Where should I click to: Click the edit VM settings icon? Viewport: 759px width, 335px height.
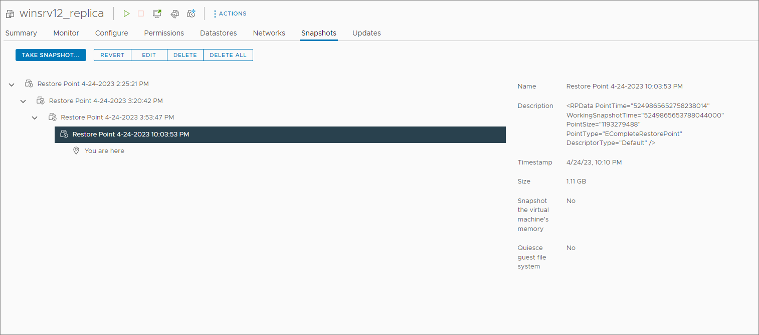coord(174,14)
